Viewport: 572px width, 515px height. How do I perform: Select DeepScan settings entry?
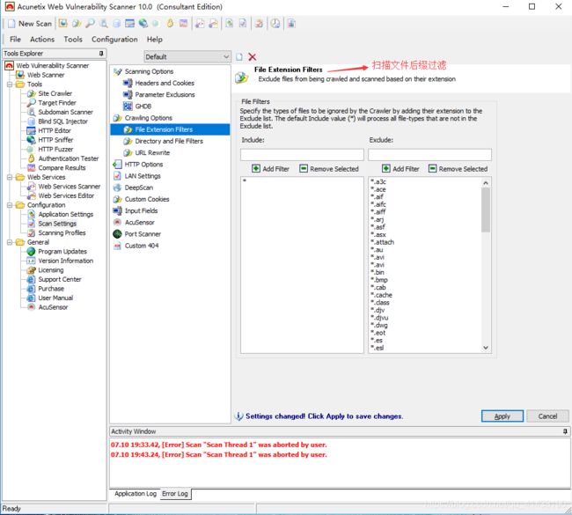pyautogui.click(x=139, y=188)
